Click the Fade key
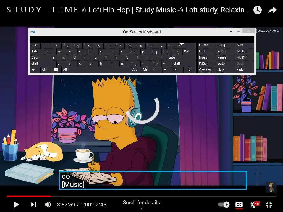283x212 pixels. pyautogui.click(x=244, y=70)
